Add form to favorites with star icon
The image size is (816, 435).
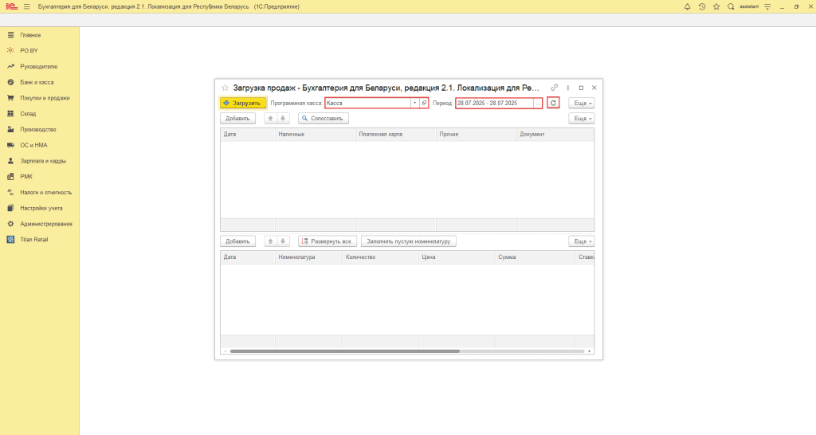225,88
